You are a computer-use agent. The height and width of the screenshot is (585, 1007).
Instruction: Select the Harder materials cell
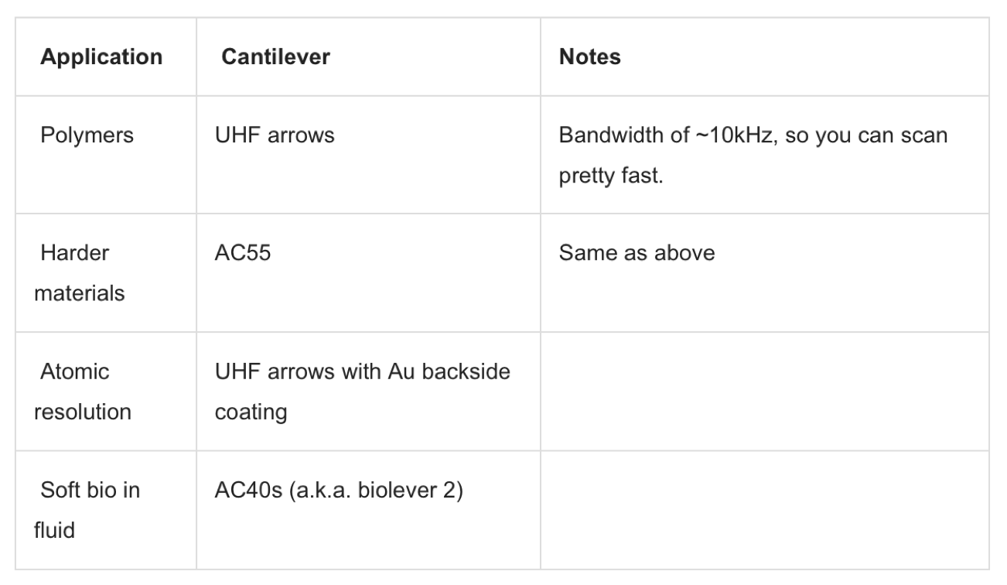coord(106,273)
